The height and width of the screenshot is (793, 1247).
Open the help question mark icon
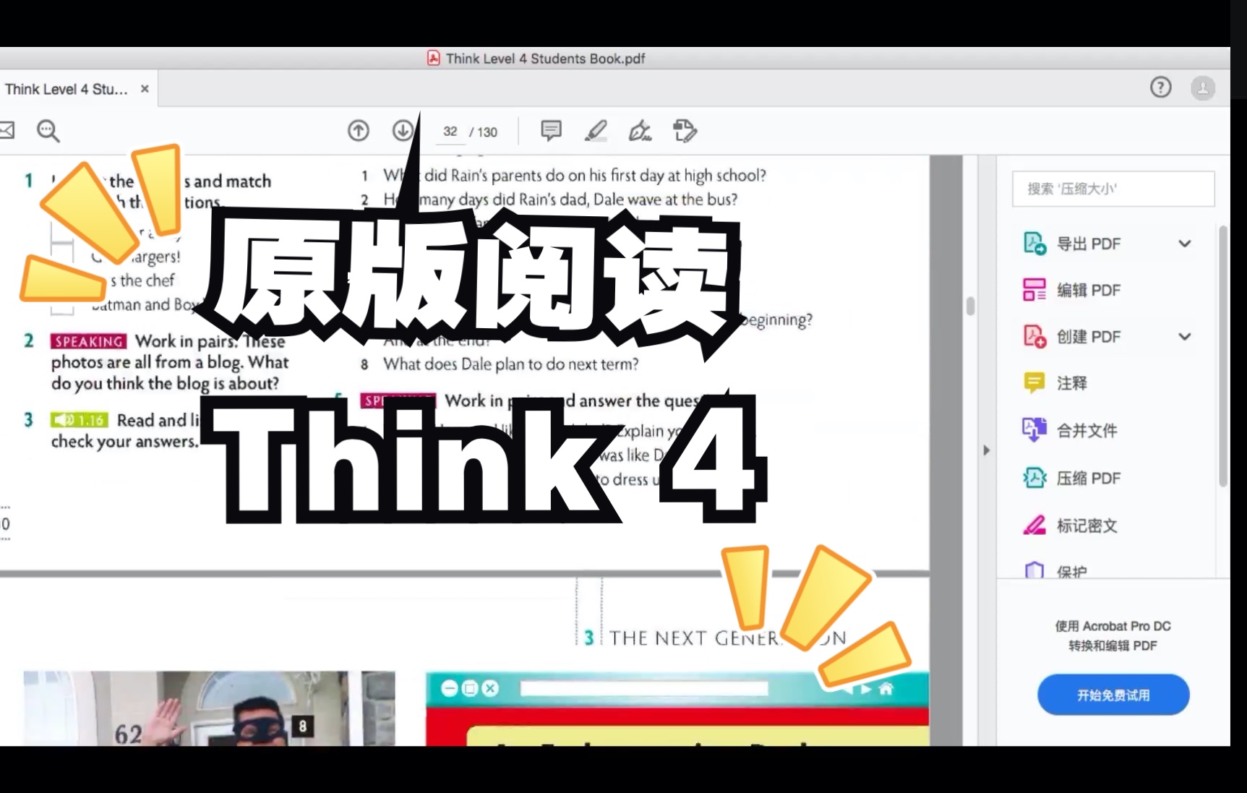click(1160, 87)
